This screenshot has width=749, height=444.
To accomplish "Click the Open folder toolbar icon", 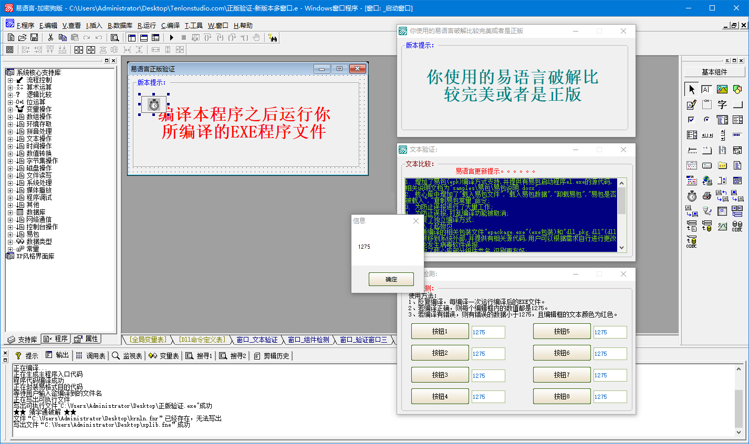I will pos(22,37).
